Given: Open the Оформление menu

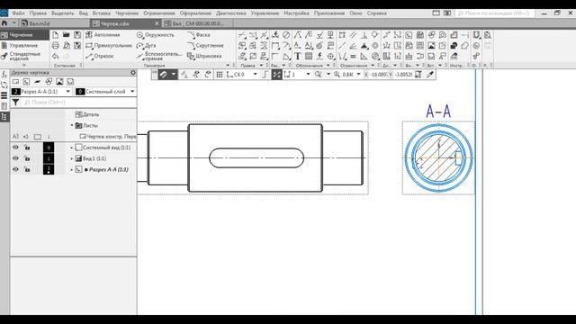Looking at the screenshot, I should pos(195,13).
